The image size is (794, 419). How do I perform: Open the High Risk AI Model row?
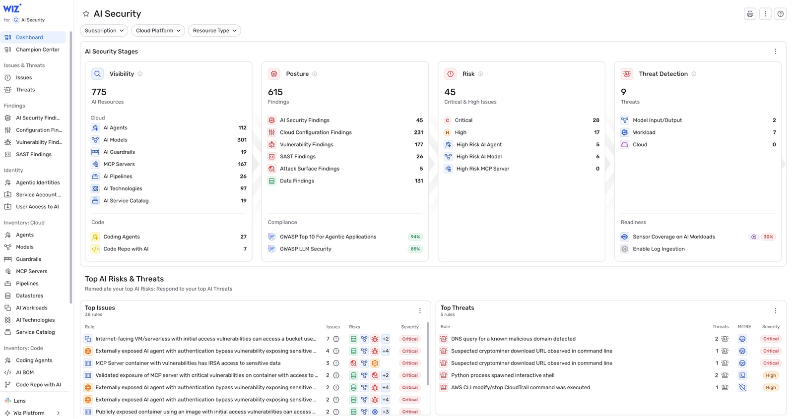[x=522, y=157]
